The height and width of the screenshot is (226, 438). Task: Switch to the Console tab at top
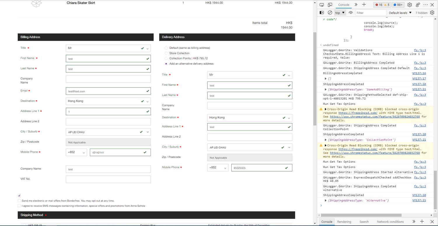pos(344,5)
